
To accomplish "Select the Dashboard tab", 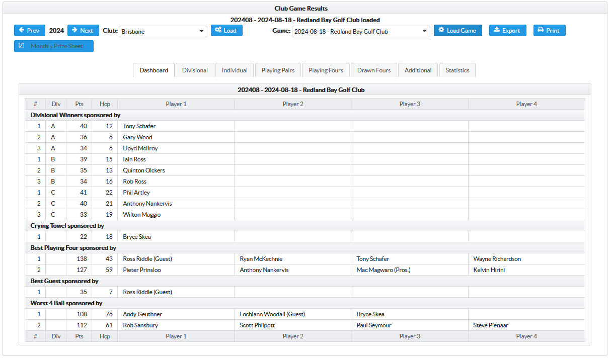I will [154, 70].
